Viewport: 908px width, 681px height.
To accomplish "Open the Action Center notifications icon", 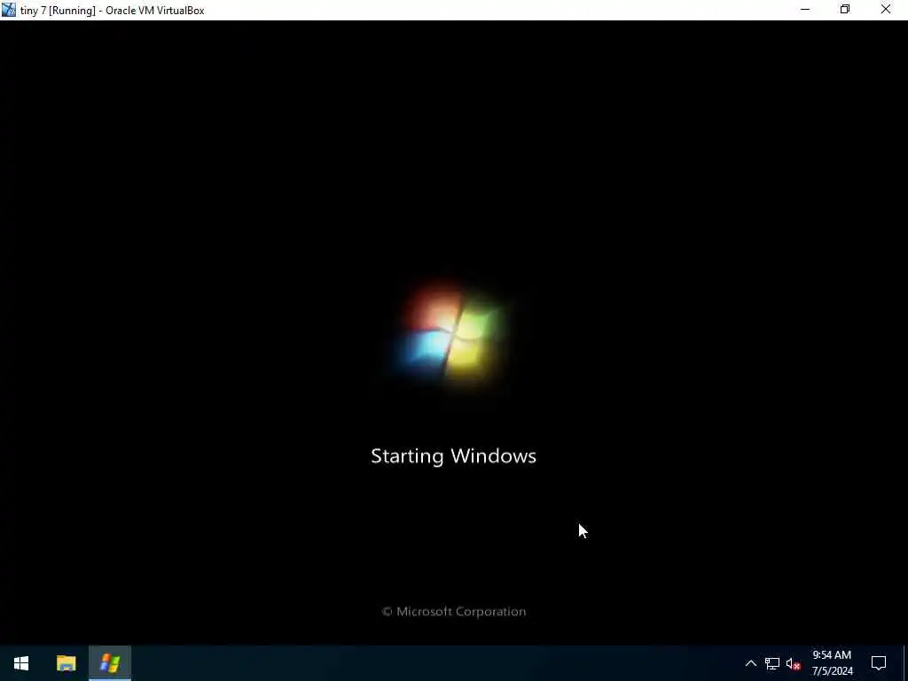I will coord(879,663).
